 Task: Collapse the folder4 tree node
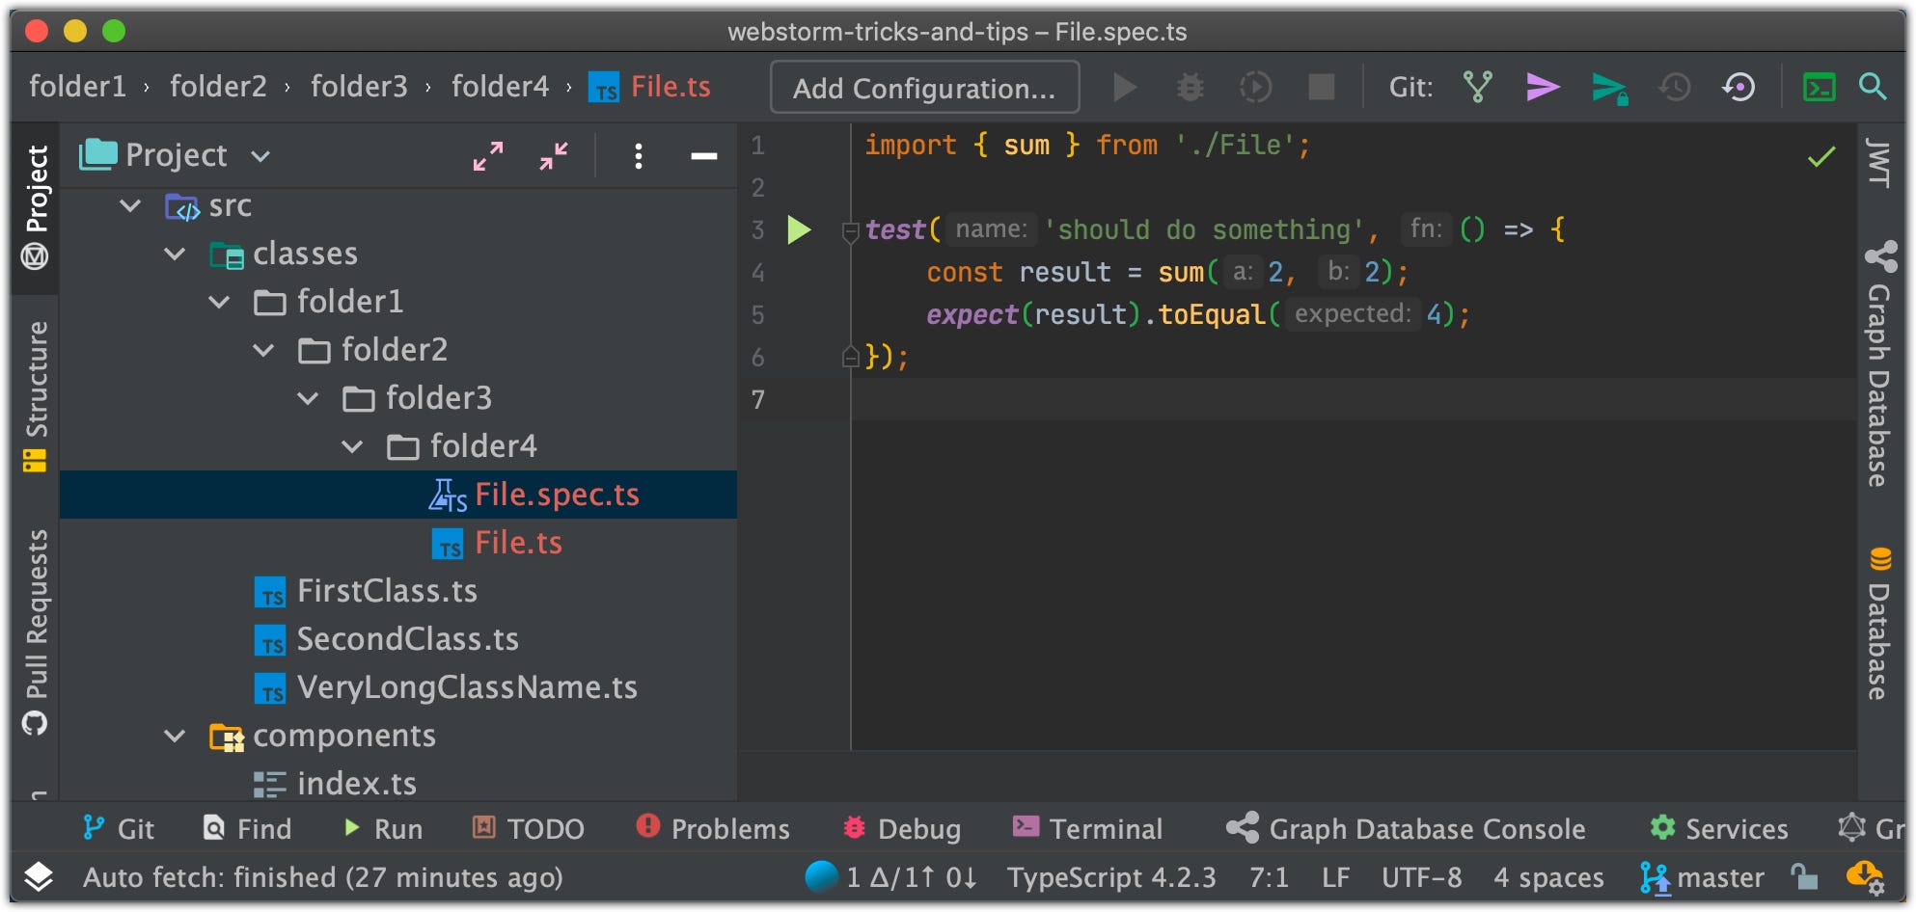(352, 446)
